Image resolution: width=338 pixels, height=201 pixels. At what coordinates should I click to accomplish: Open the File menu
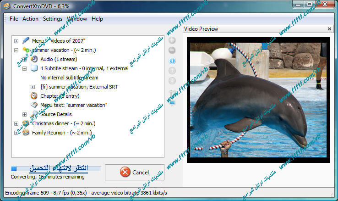coord(14,19)
